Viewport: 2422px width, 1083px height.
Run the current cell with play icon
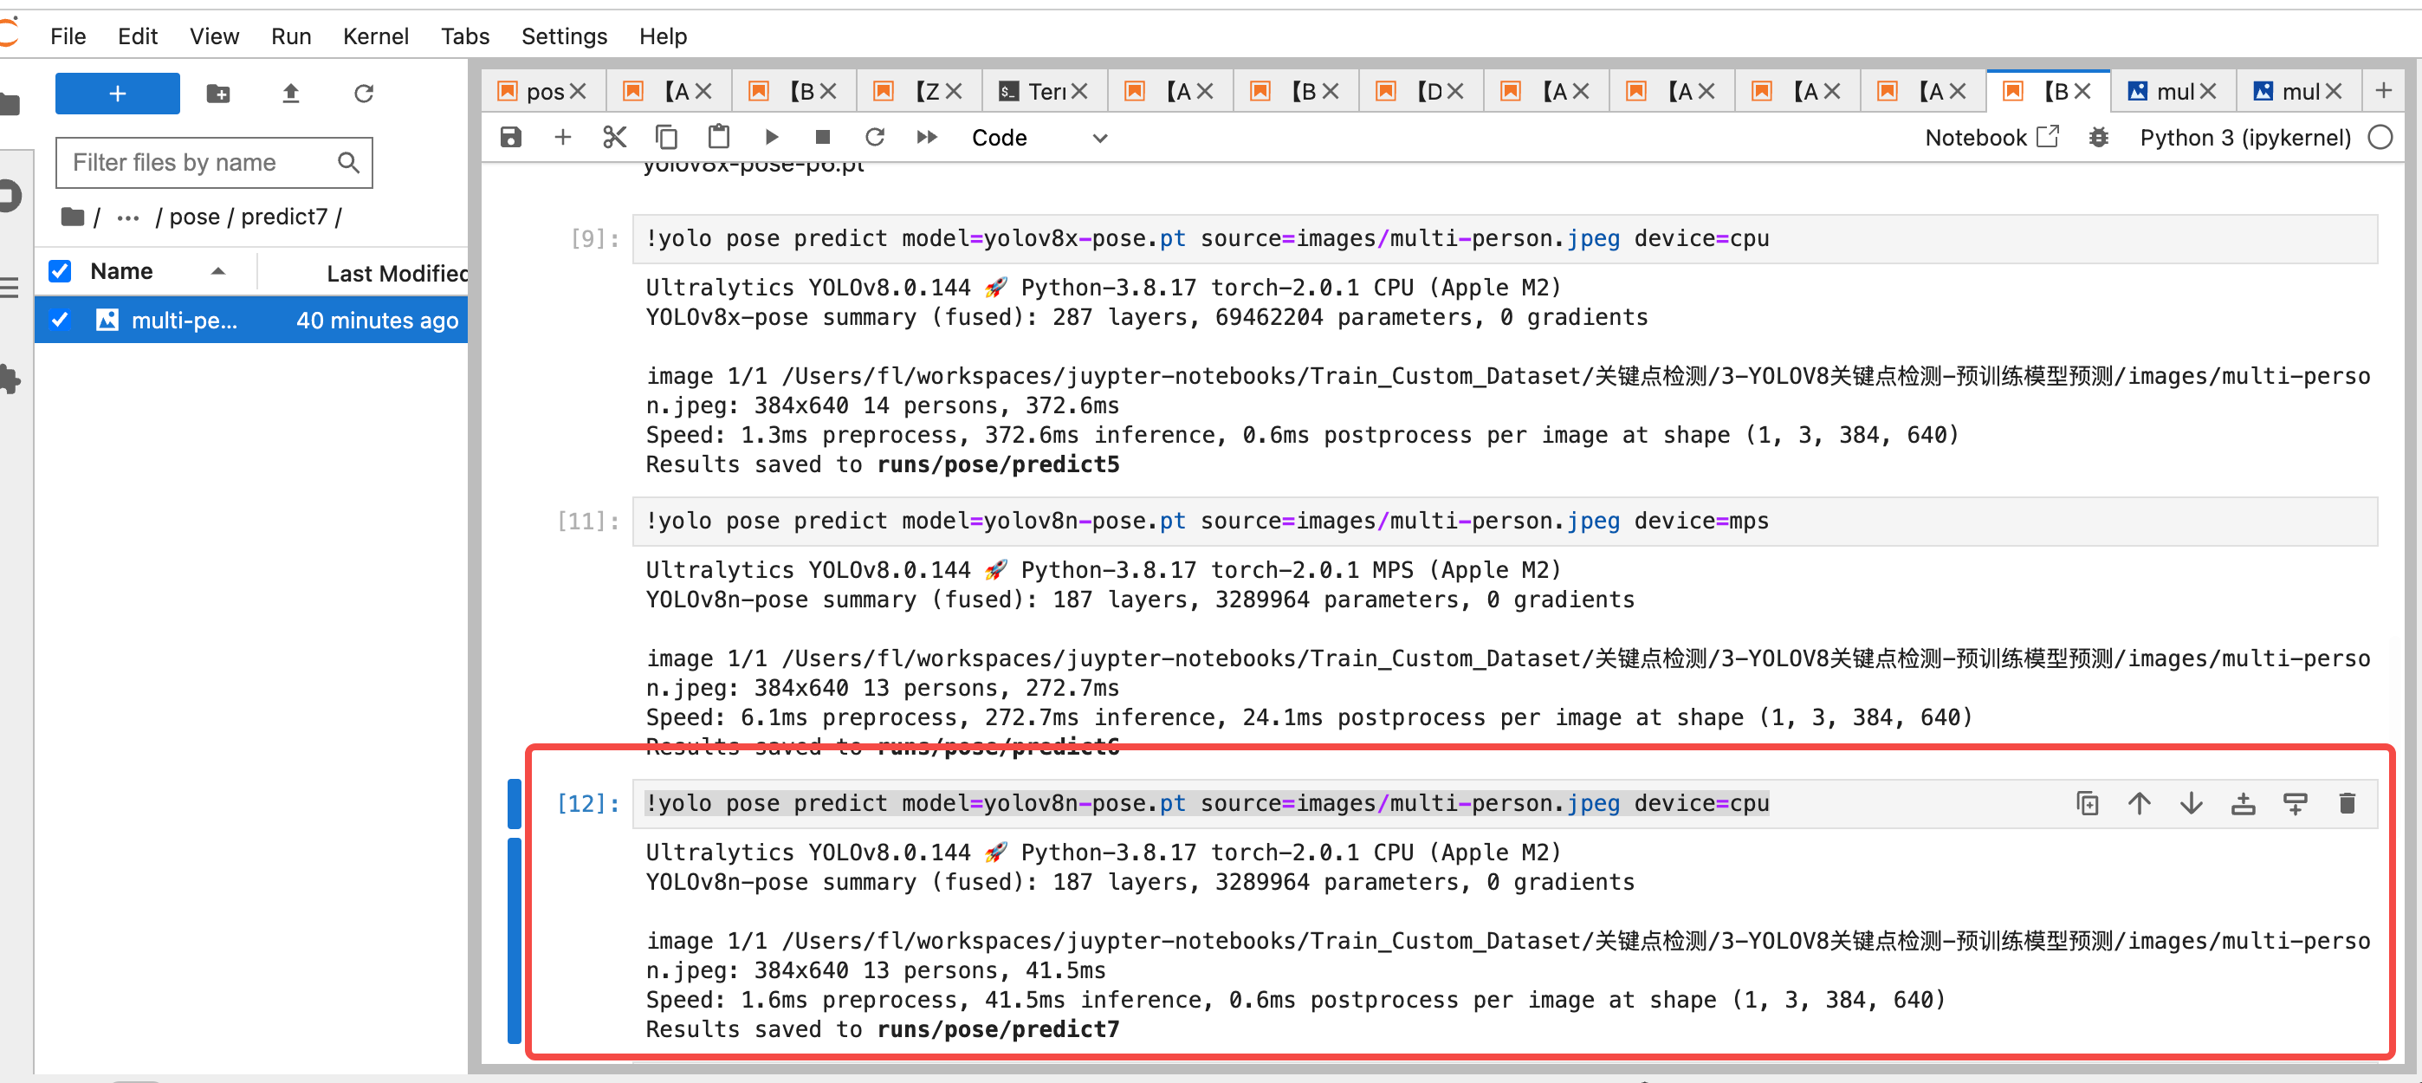(771, 136)
